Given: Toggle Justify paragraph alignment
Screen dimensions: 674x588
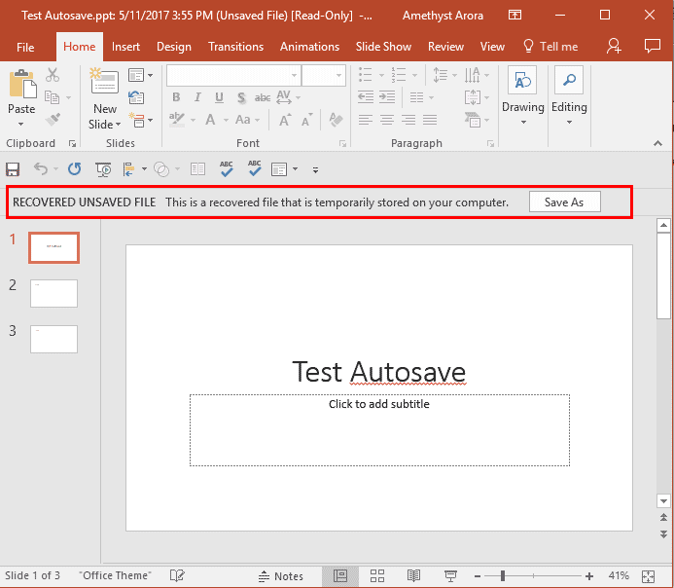Looking at the screenshot, I should [x=430, y=120].
